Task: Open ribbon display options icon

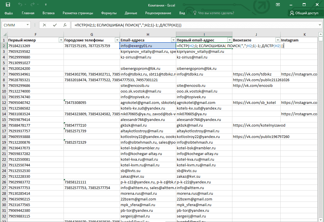Action: pos(278,5)
